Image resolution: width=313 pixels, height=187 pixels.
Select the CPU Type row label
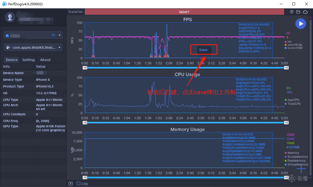click(x=11, y=100)
